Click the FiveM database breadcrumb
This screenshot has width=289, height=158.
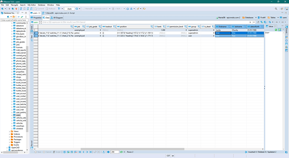(x=261, y=18)
